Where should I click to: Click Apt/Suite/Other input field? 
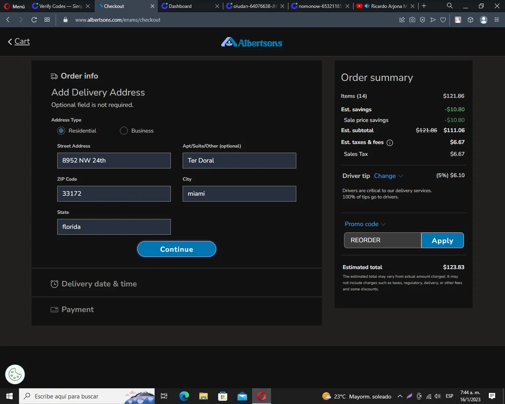pyautogui.click(x=239, y=161)
